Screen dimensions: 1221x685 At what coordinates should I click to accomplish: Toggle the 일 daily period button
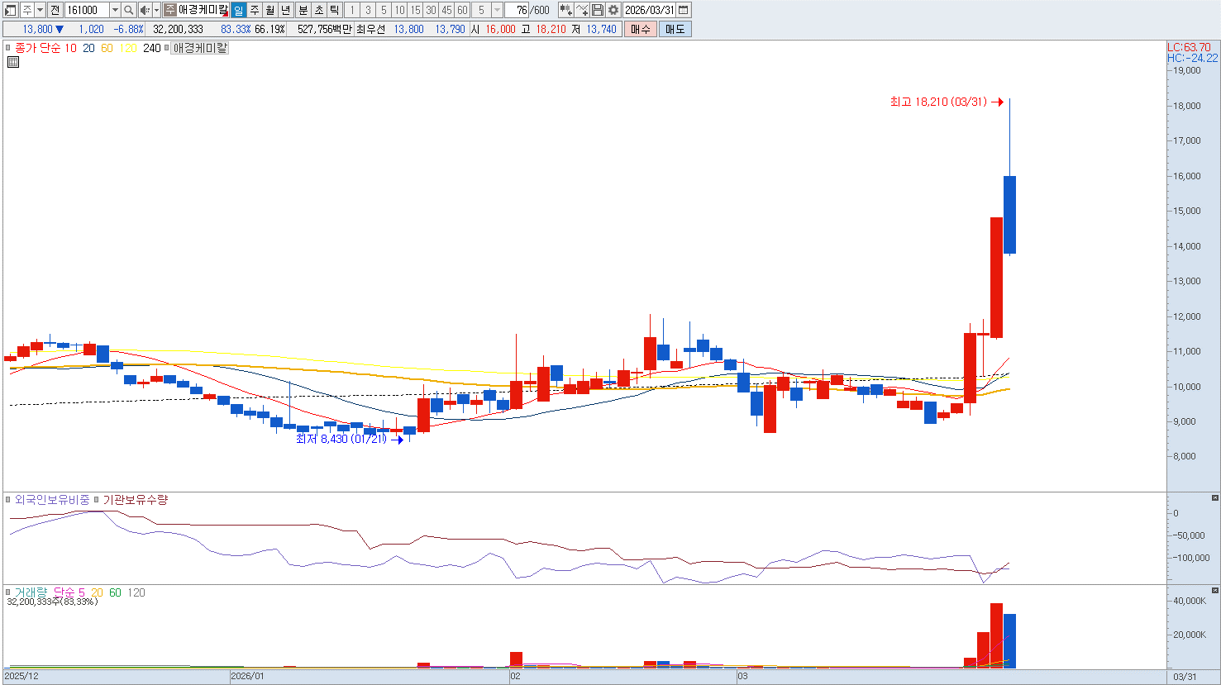pos(238,10)
